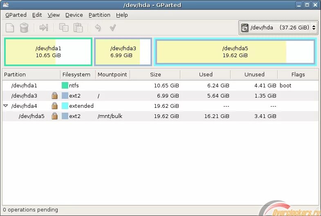Click the GParted app icon in title bar

click(x=6, y=5)
